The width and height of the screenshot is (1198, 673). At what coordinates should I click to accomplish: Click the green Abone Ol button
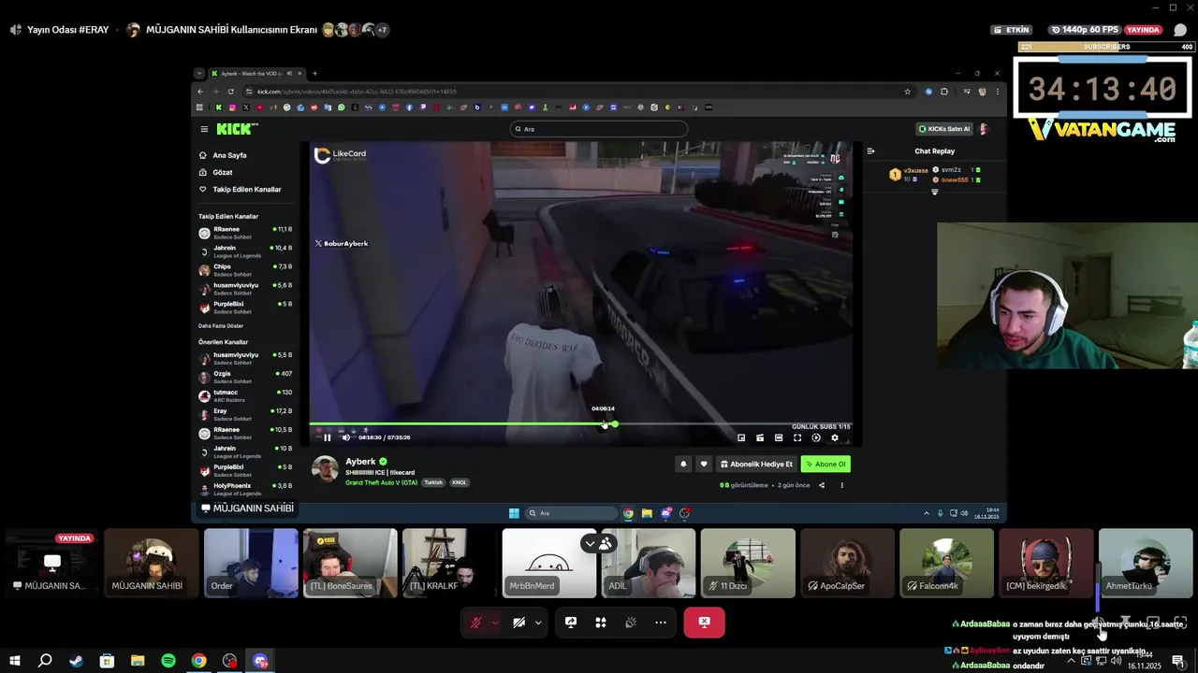point(825,464)
